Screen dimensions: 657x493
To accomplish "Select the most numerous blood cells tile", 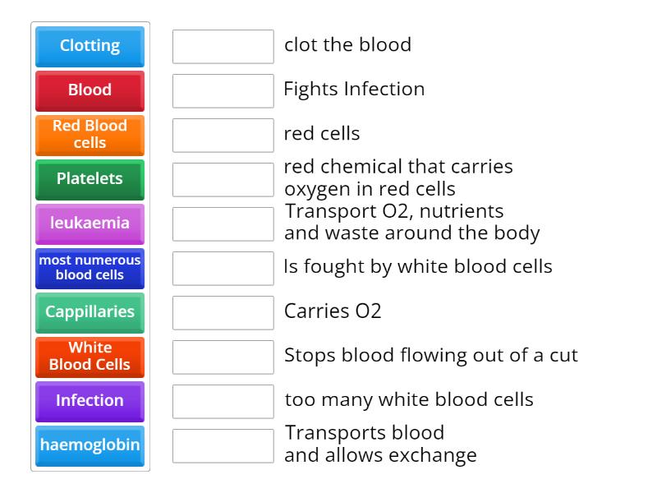I will 90,268.
